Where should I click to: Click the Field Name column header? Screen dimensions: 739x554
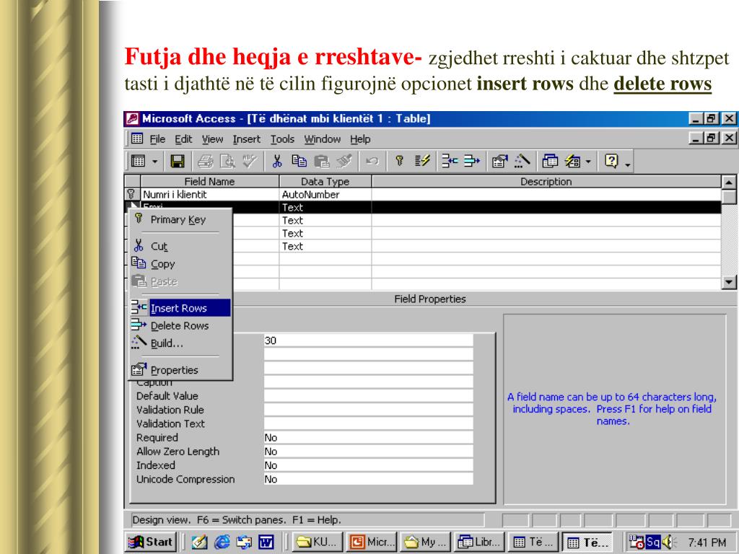coord(210,181)
